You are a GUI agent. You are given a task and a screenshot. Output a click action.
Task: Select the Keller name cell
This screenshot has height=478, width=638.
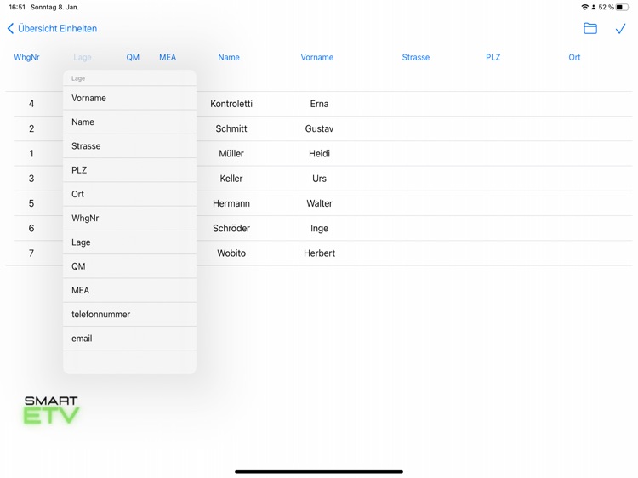click(231, 178)
